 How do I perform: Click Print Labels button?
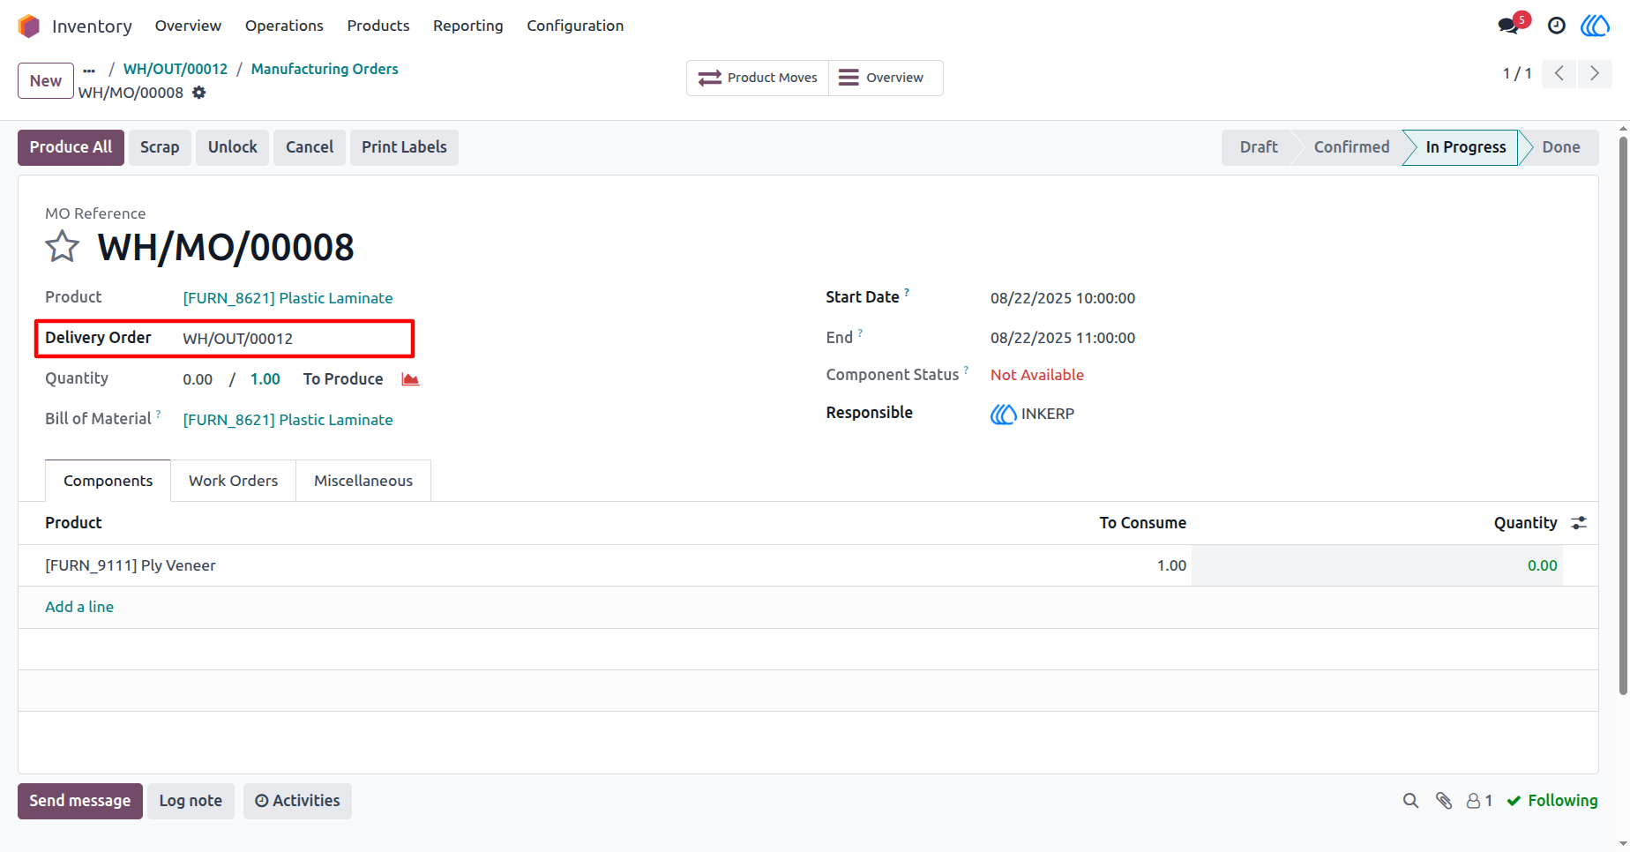(x=404, y=147)
